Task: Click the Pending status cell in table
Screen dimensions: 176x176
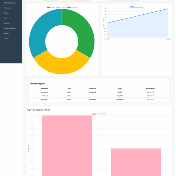Action: click(120, 92)
